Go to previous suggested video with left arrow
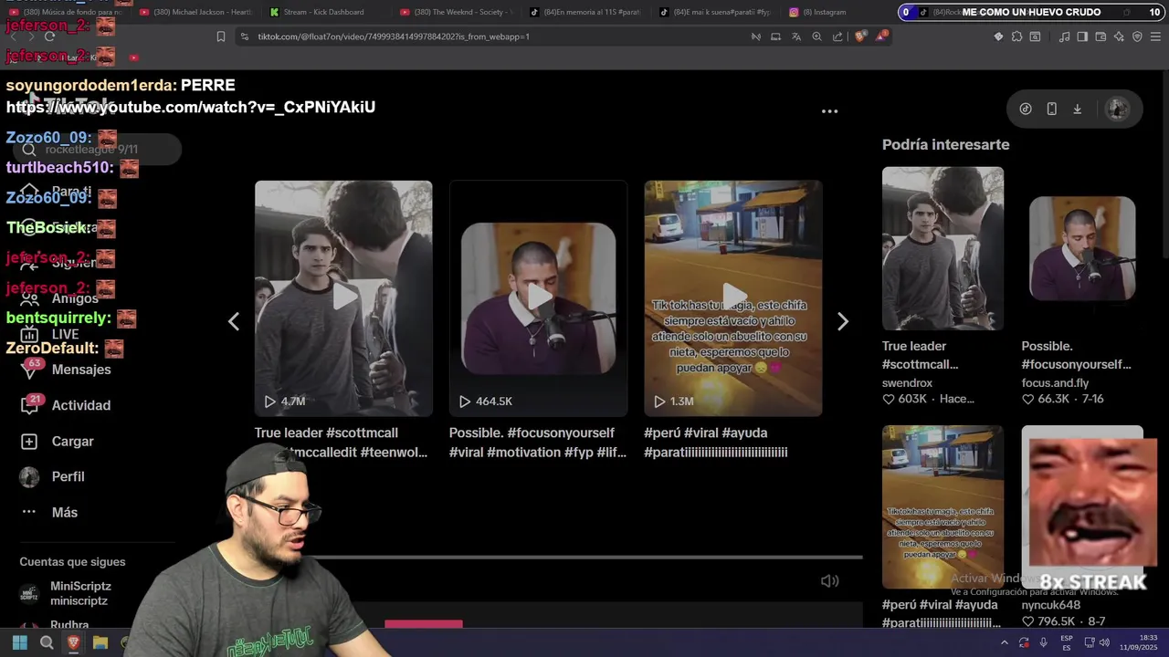This screenshot has width=1169, height=657. coord(234,321)
